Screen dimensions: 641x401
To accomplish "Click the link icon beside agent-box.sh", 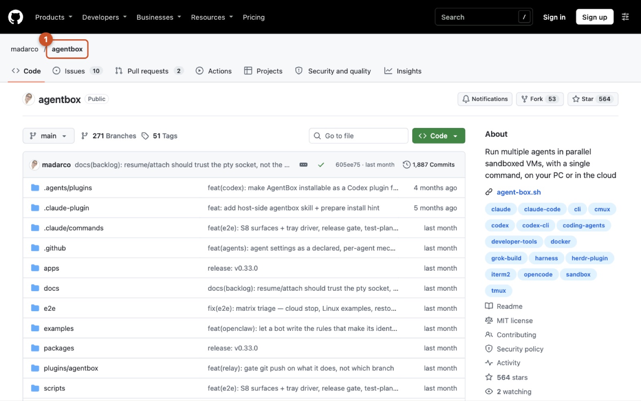I will (x=489, y=192).
